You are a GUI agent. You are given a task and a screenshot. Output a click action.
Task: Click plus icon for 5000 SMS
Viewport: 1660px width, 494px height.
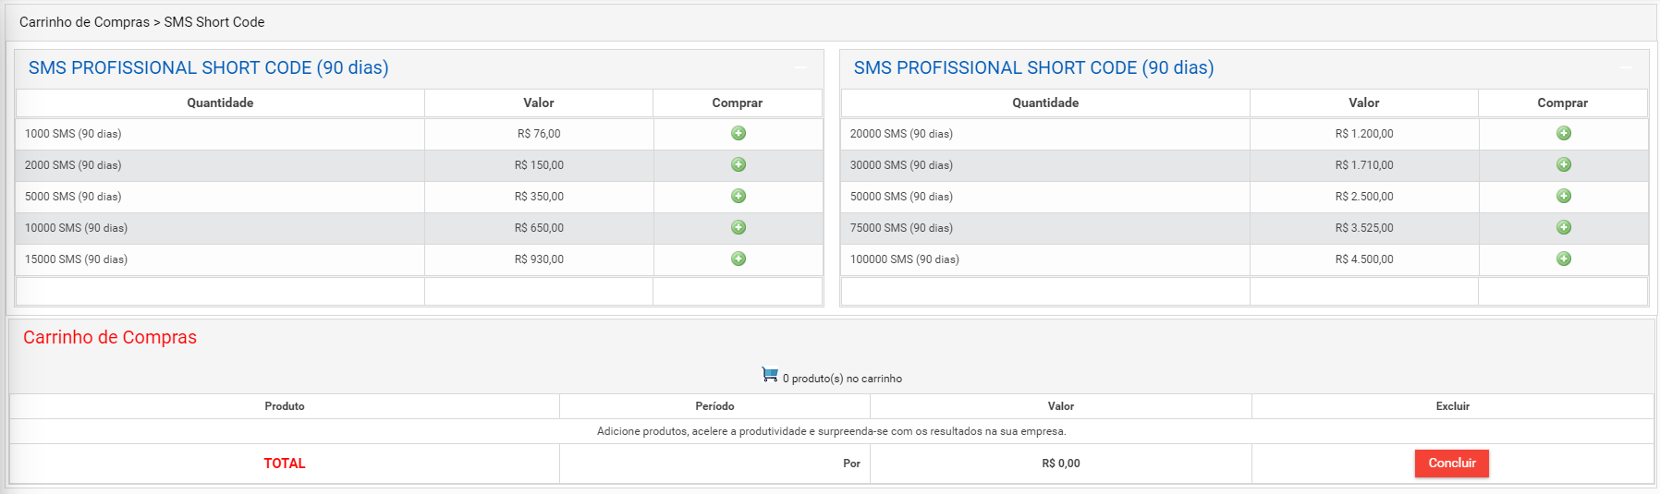click(738, 196)
